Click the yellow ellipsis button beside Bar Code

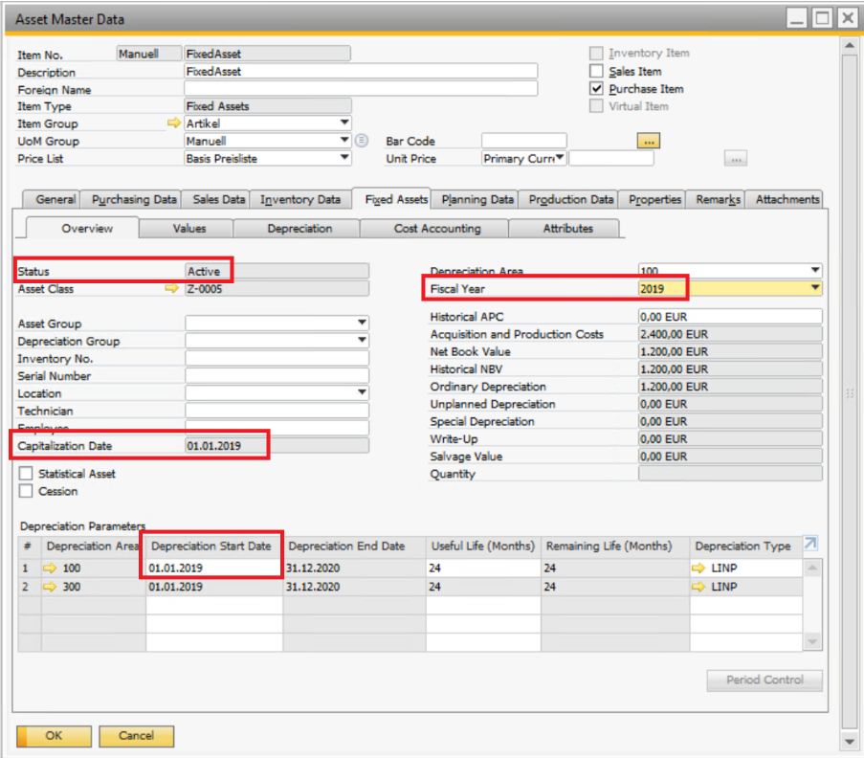tap(649, 141)
